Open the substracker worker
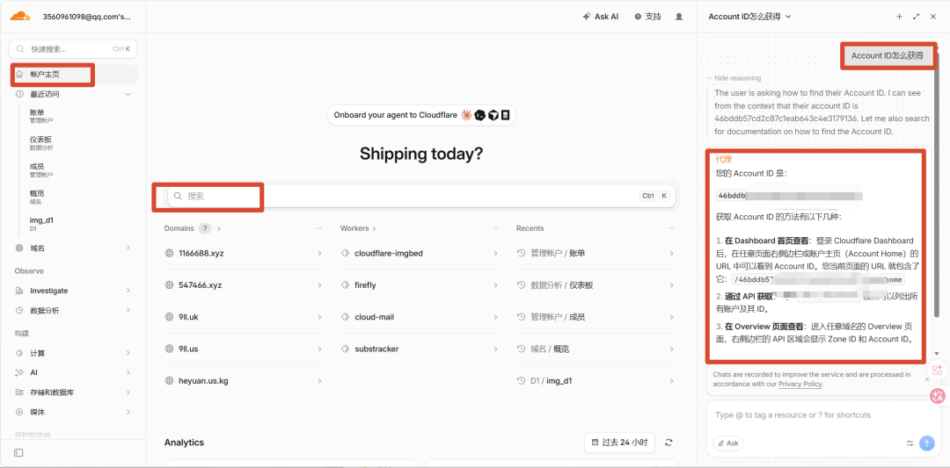Screen dimensions: 950x468 (420, 349)
